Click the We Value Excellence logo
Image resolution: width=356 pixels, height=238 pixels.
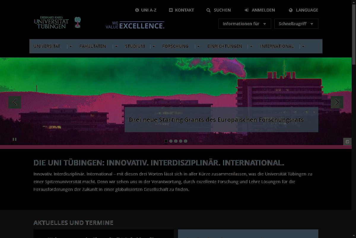click(135, 25)
